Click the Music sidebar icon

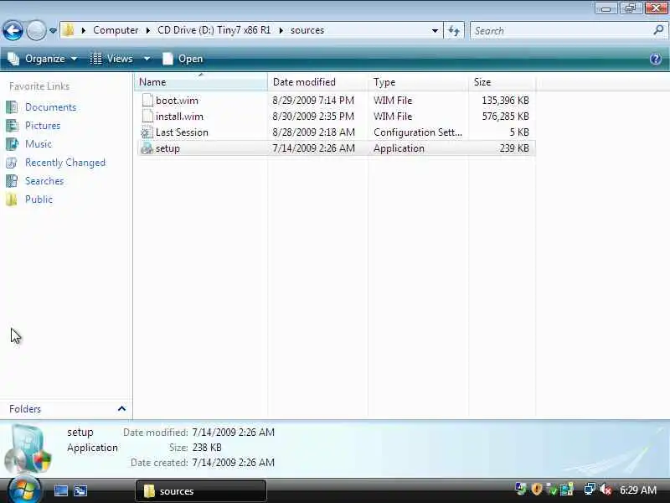[x=12, y=143]
